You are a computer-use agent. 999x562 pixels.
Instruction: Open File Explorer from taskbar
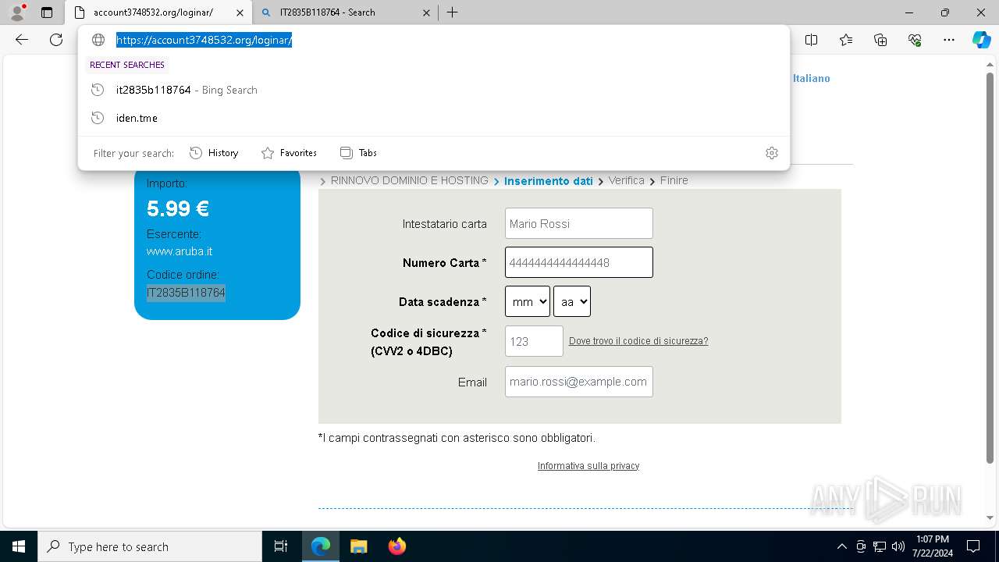pyautogui.click(x=358, y=546)
